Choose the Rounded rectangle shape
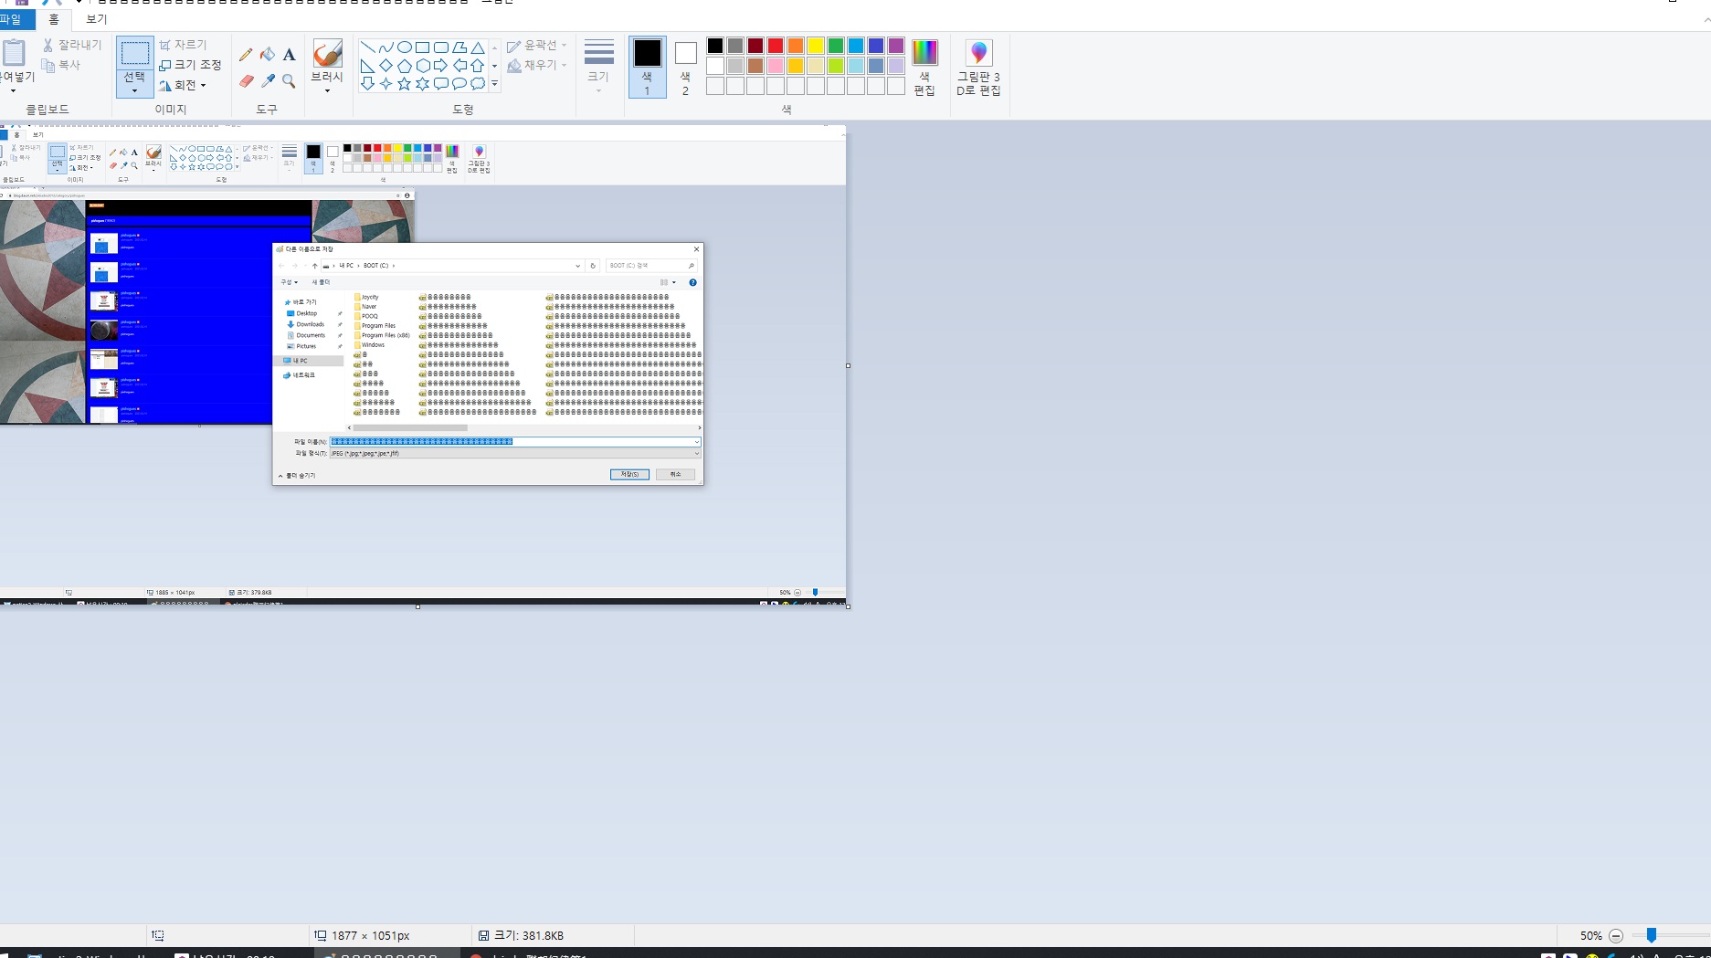 tap(440, 47)
